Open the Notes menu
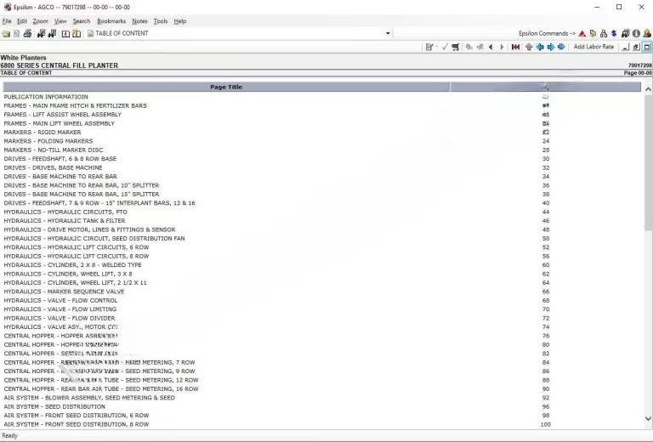 click(139, 20)
